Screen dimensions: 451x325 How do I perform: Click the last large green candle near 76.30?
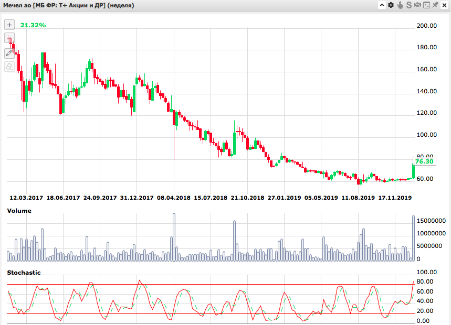413,171
